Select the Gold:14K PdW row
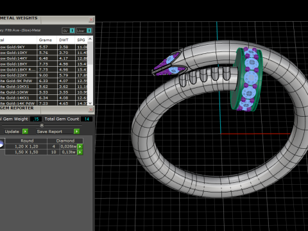Screen dimensions: 308x231 tap(19, 103)
